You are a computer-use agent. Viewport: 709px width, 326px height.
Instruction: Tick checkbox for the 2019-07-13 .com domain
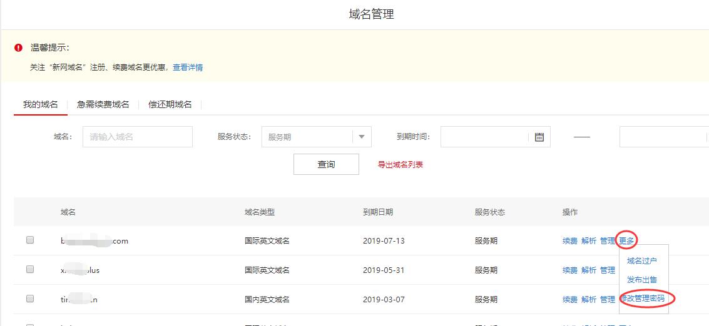[30, 240]
